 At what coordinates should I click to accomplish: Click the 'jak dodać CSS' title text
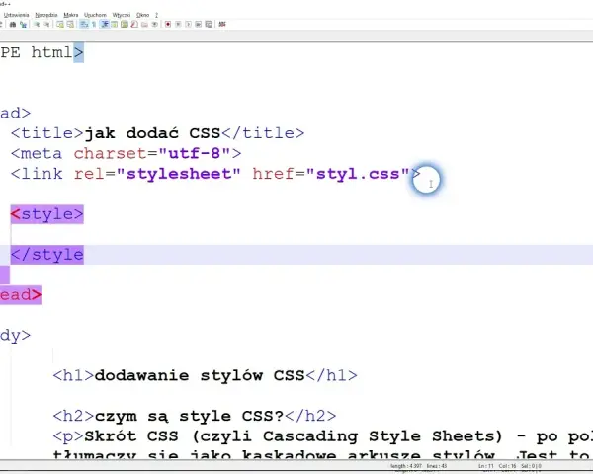pyautogui.click(x=152, y=133)
